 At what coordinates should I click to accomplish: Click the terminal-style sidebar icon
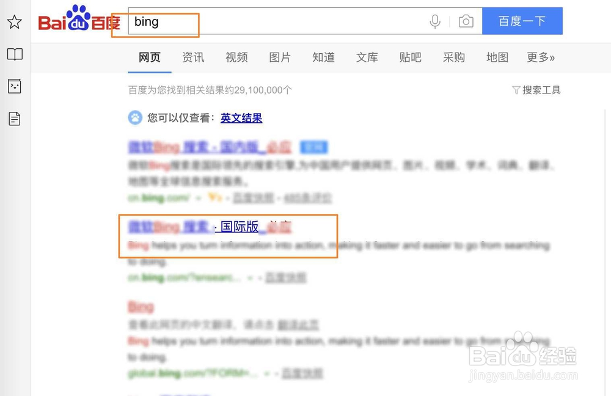point(15,86)
